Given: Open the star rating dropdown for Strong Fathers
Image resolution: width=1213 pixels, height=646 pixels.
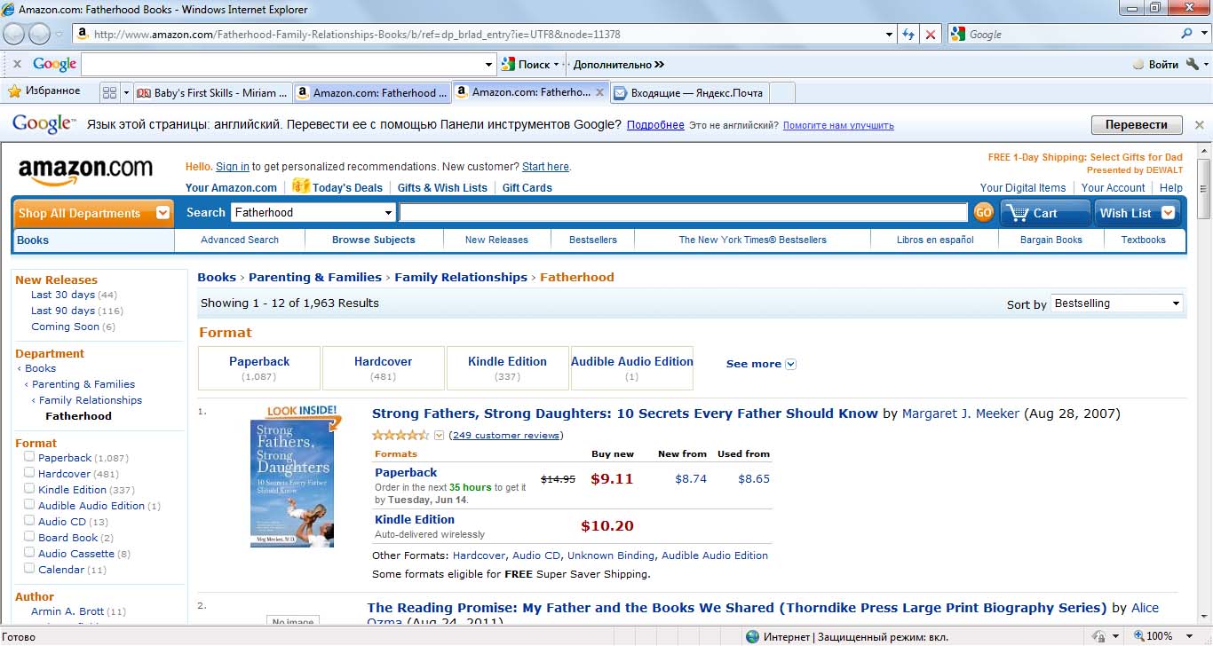Looking at the screenshot, I should click(439, 435).
